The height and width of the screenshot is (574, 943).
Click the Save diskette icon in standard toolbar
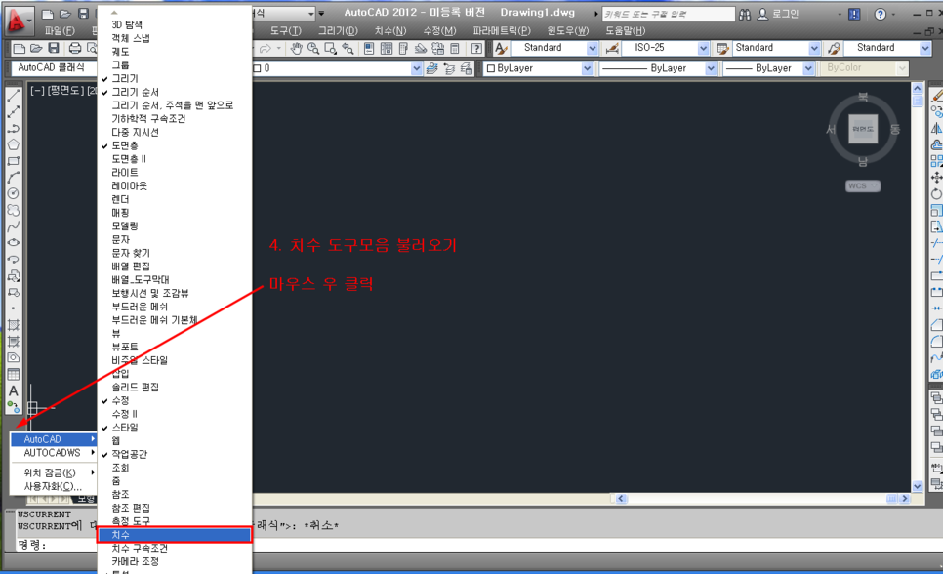click(x=54, y=48)
